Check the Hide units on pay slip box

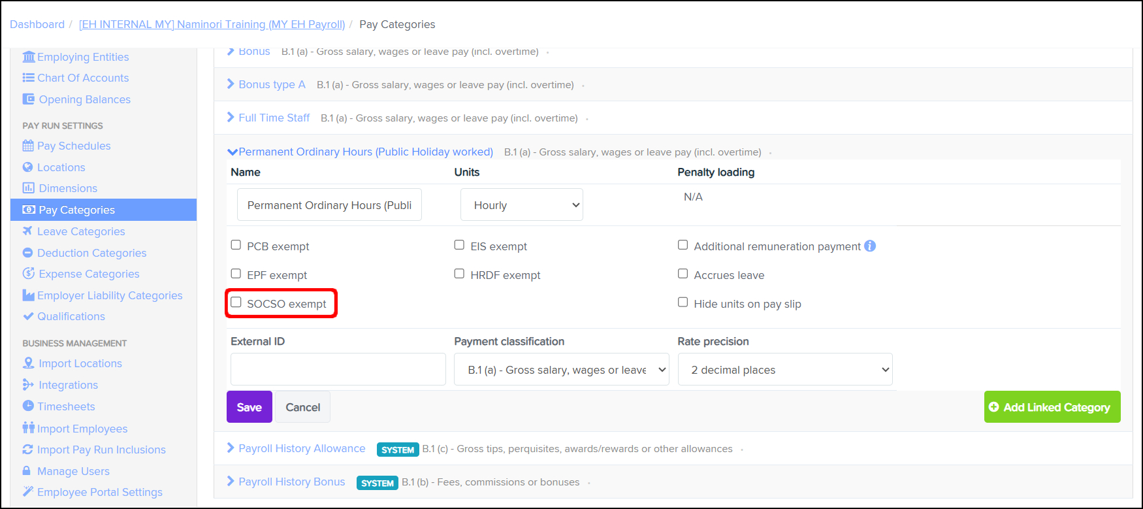(x=683, y=303)
